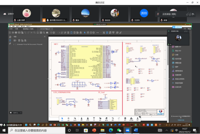The width and height of the screenshot is (200, 134).
Task: Click the print icon in Acrobat toolbar
Action: tap(16, 33)
